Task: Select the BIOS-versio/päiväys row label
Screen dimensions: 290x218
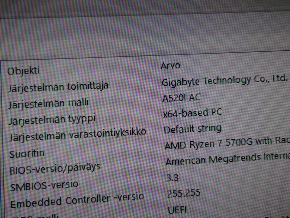Action: click(55, 169)
